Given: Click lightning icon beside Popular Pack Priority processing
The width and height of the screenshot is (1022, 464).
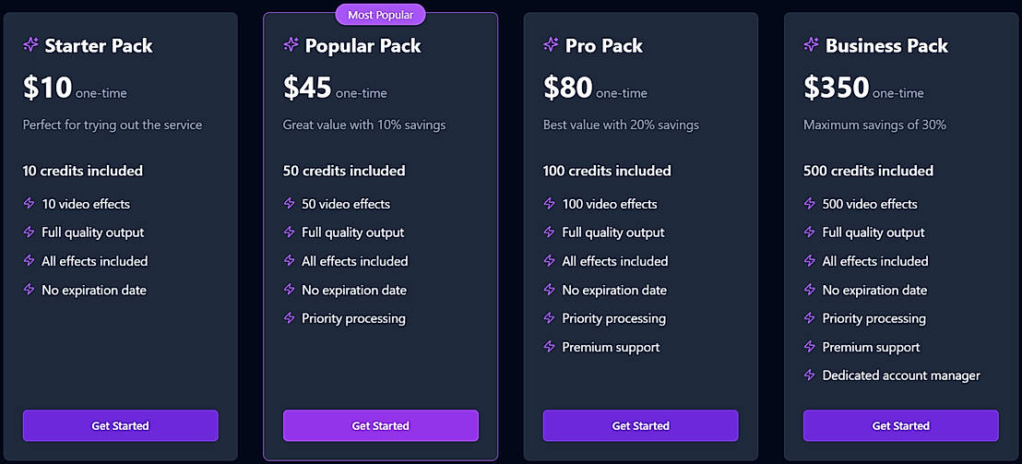Looking at the screenshot, I should pyautogui.click(x=289, y=318).
